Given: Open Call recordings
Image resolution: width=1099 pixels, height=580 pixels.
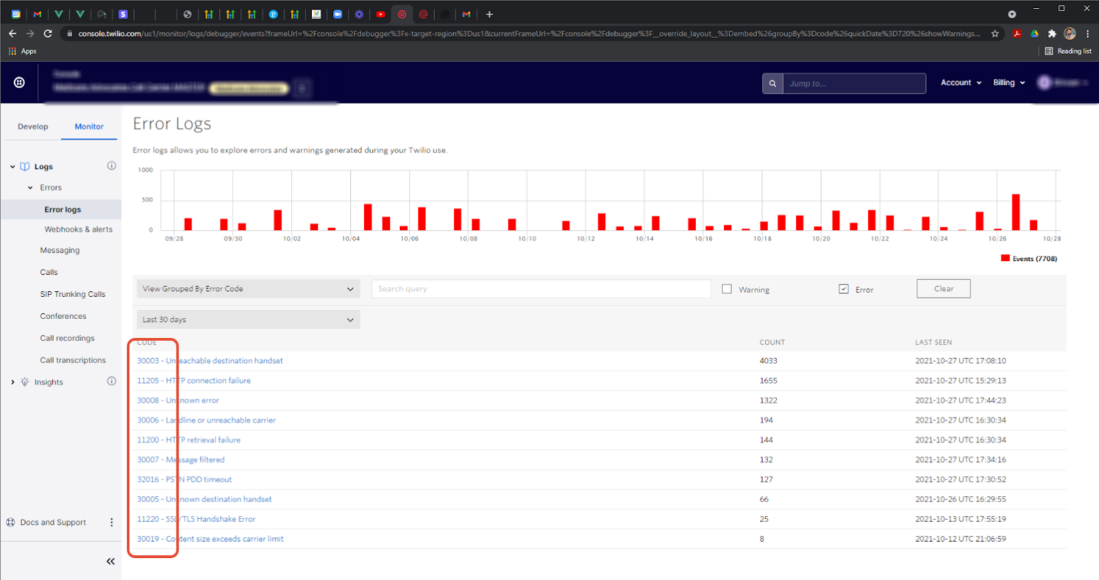Looking at the screenshot, I should tap(67, 338).
